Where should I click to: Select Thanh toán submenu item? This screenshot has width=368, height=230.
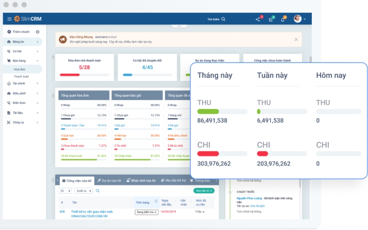(x=21, y=76)
